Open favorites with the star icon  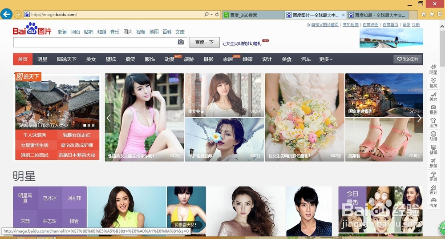coord(432,14)
